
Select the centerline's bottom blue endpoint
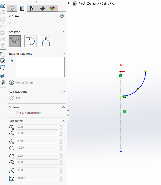click(x=121, y=152)
